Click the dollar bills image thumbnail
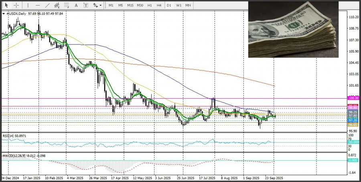The height and width of the screenshot is (182, 361). [x=293, y=29]
